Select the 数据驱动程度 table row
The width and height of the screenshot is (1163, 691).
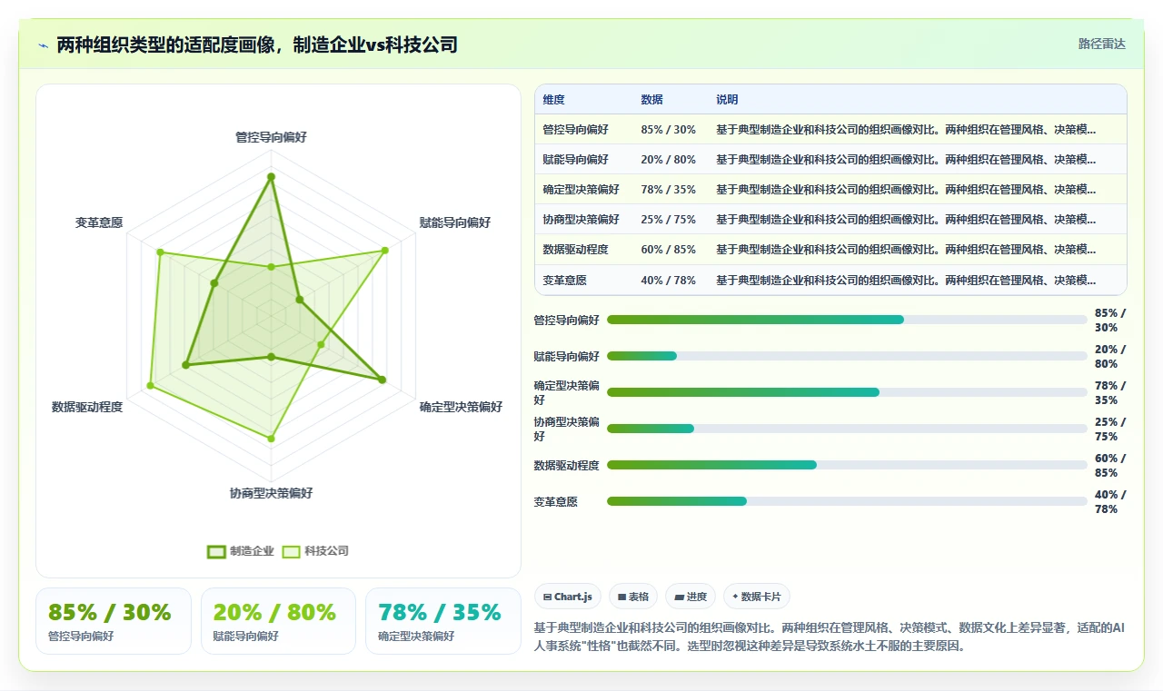[x=830, y=249]
